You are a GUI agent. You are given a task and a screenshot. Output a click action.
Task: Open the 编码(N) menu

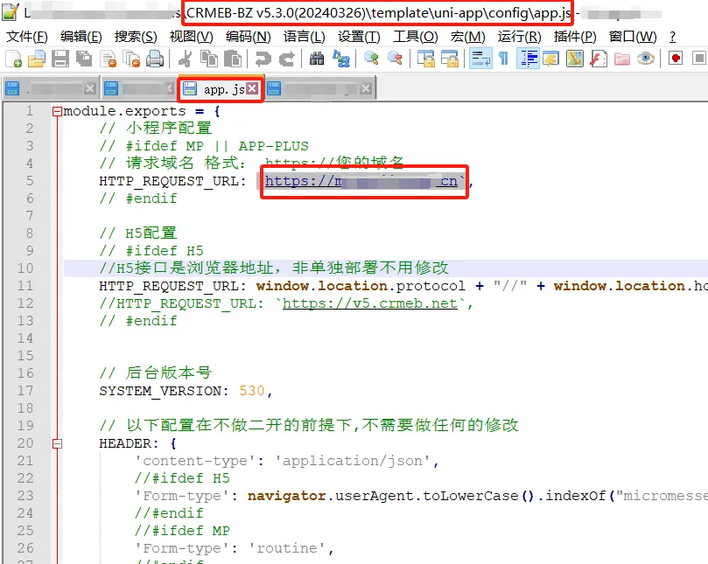point(248,37)
